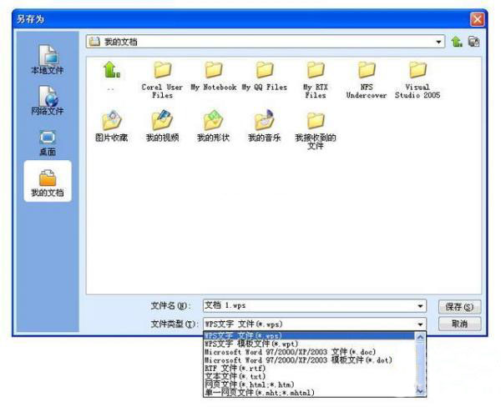This screenshot has height=407, width=501.
Task: Select the 我的视频 folder
Action: (162, 126)
